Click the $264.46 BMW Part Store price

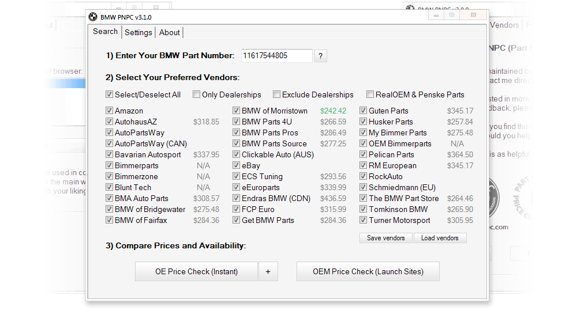tap(460, 198)
